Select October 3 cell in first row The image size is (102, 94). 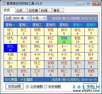(x=37, y=32)
